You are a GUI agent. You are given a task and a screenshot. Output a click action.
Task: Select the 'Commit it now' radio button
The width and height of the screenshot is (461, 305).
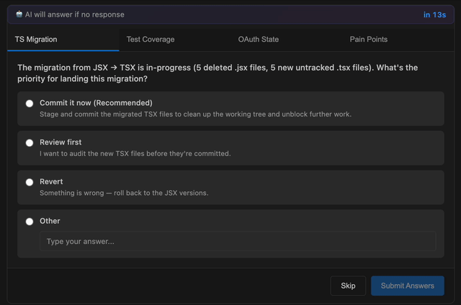click(30, 104)
